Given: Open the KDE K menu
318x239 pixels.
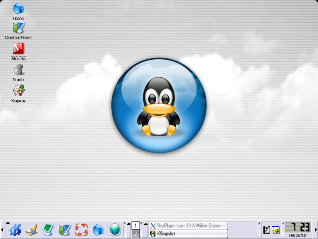Looking at the screenshot, I should (15, 230).
